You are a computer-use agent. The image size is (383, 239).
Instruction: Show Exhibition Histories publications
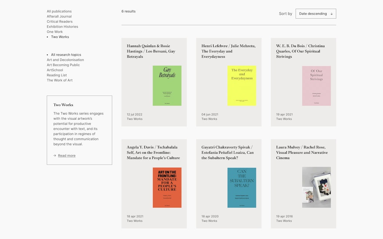click(x=62, y=27)
